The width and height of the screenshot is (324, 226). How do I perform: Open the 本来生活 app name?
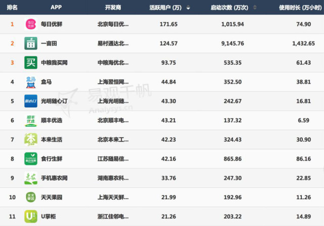[x=52, y=140]
